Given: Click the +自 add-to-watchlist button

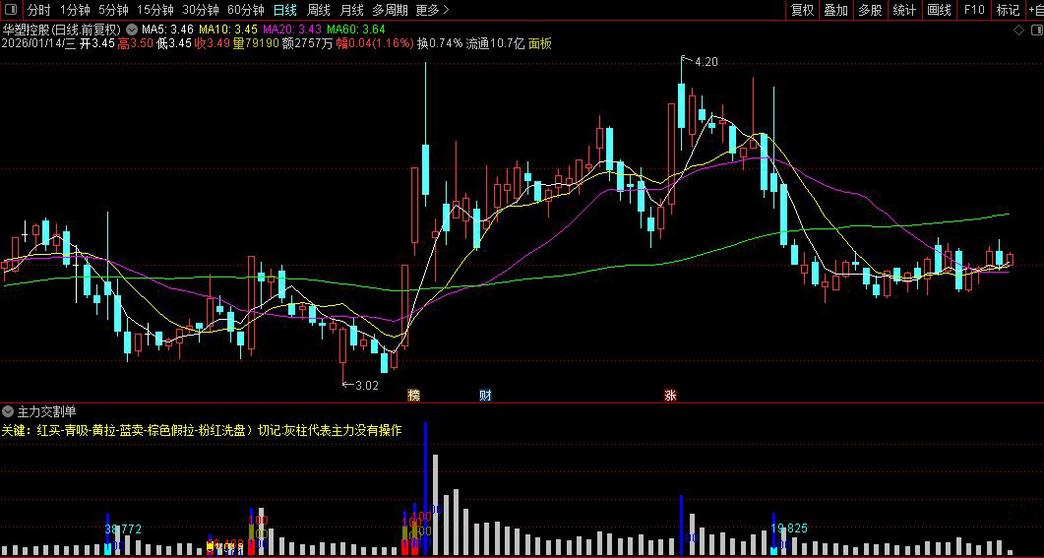Looking at the screenshot, I should [x=1035, y=10].
